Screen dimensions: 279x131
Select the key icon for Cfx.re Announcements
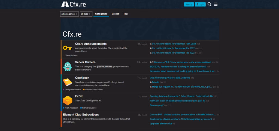pos(68,48)
